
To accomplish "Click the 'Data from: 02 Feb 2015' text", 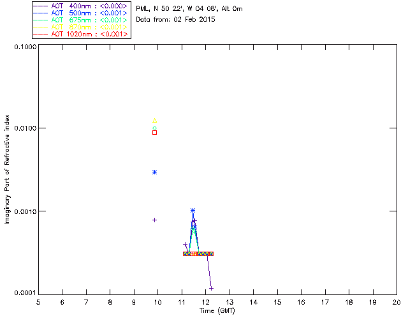I will pos(176,20).
